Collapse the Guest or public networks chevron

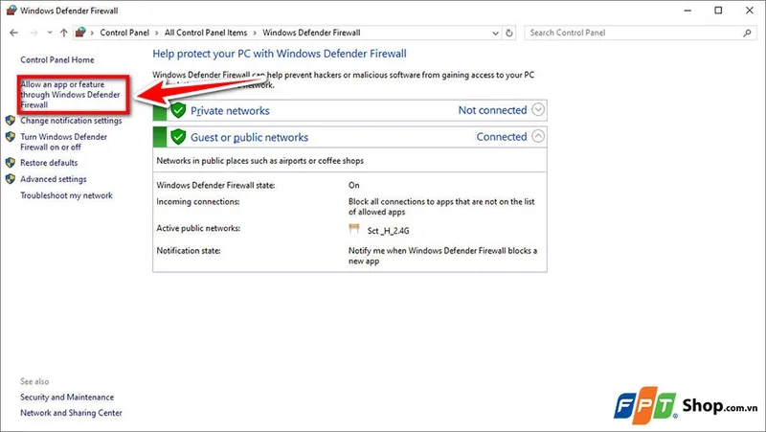click(537, 137)
